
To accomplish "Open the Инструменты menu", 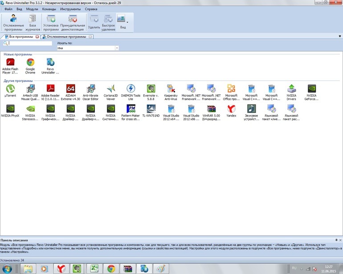I will click(x=70, y=9).
